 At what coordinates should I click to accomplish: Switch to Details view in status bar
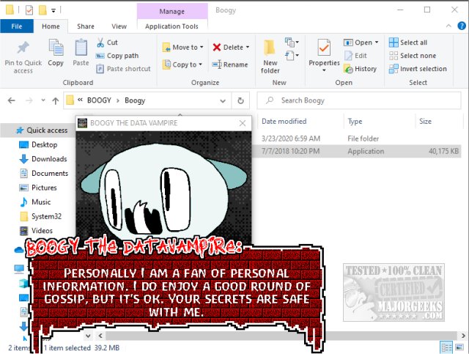(446, 347)
